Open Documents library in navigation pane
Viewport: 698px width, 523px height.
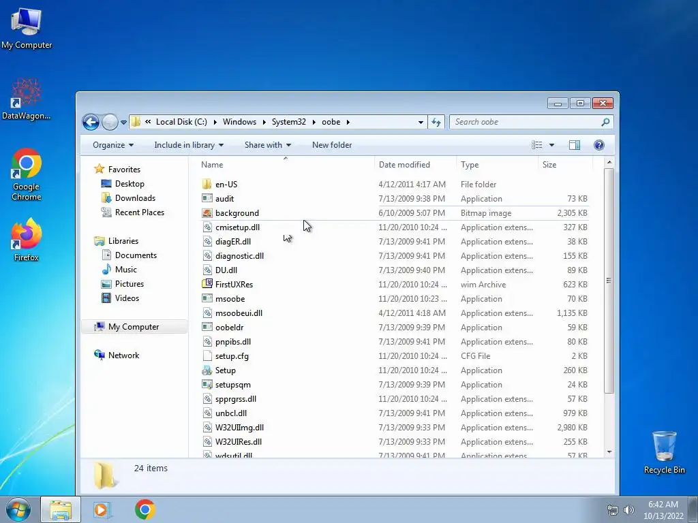[136, 255]
